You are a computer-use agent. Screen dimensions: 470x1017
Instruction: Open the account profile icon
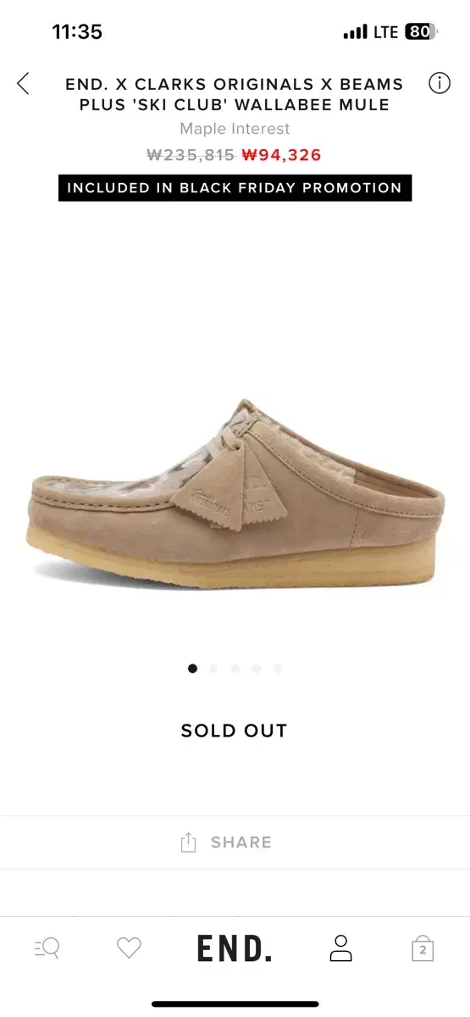(x=340, y=948)
